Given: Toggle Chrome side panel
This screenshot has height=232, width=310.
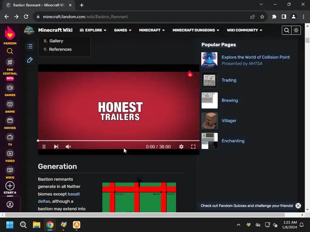Looking at the screenshot, I should (284, 17).
